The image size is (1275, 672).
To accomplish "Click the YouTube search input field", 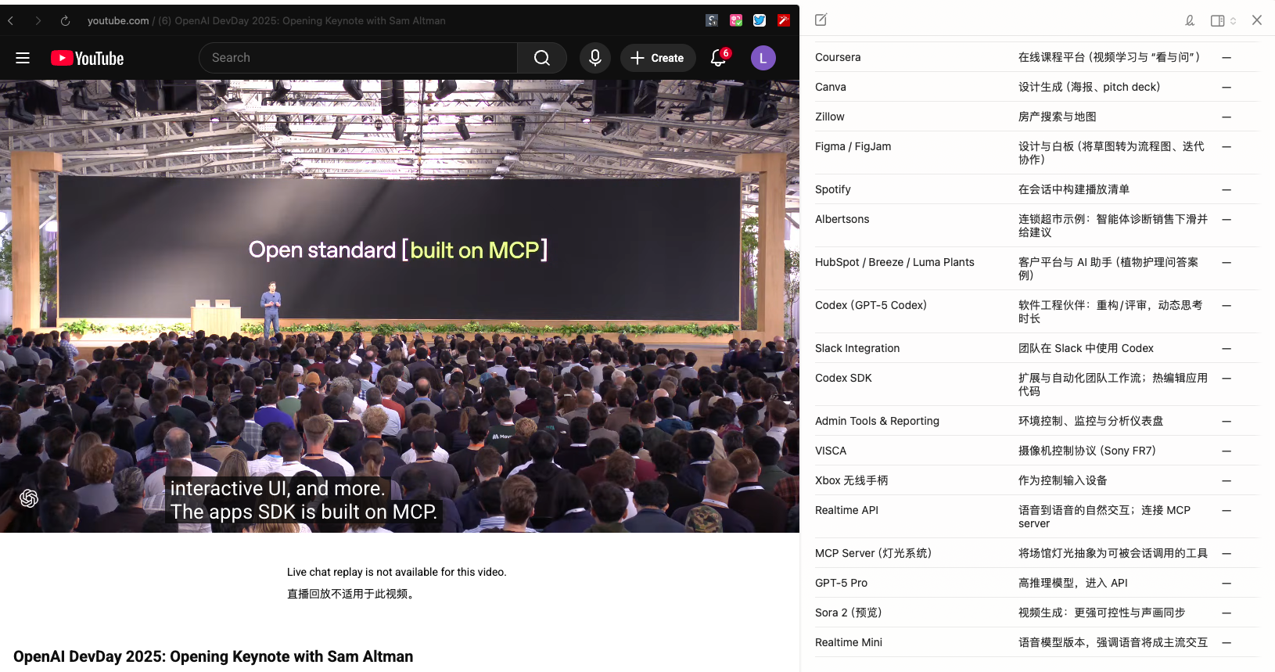I will click(x=358, y=58).
